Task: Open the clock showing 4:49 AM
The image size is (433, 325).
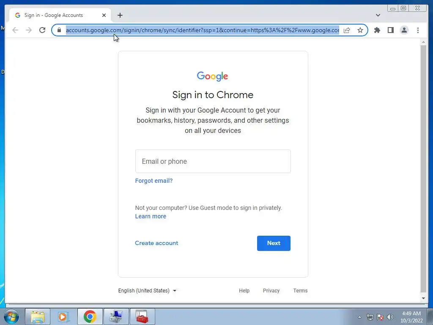Action: coord(411,317)
